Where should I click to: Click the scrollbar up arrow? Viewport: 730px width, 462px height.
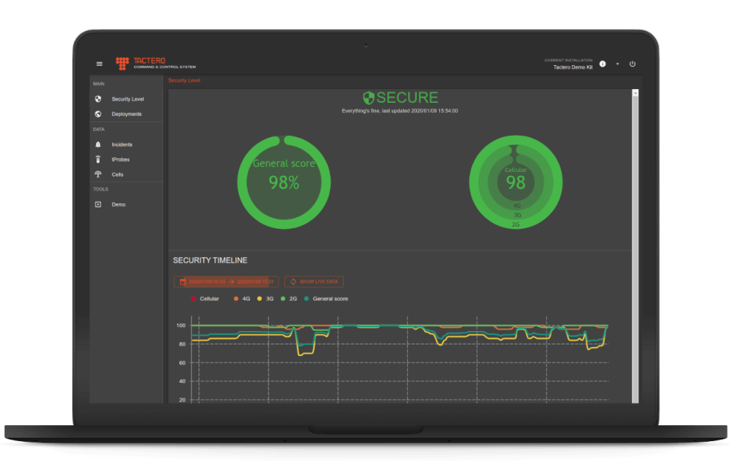click(x=635, y=92)
